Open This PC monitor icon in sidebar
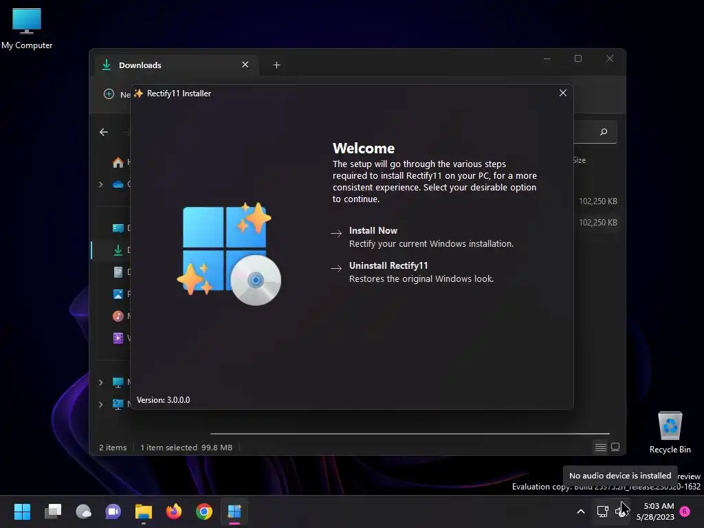Screen dimensions: 704x528 [118, 382]
